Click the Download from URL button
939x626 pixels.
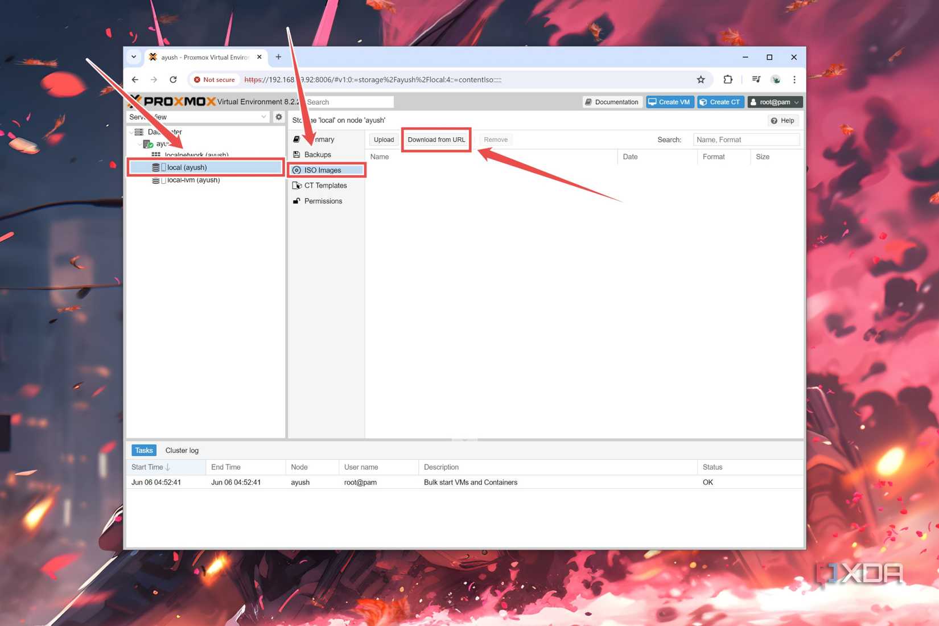[436, 139]
